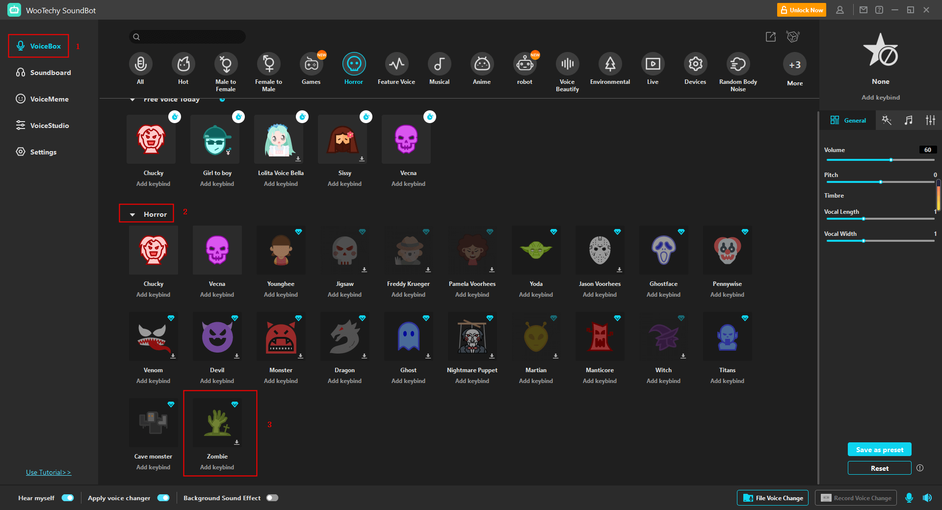Select the Venom voice thumbnail
The width and height of the screenshot is (942, 510).
tap(154, 336)
